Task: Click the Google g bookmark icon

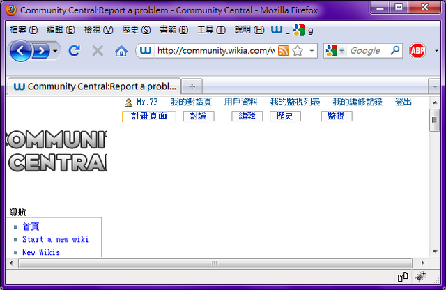Action: coord(299,30)
